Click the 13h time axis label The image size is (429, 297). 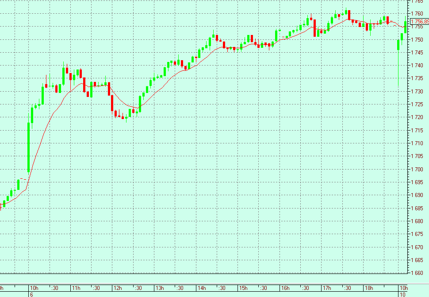(159, 288)
